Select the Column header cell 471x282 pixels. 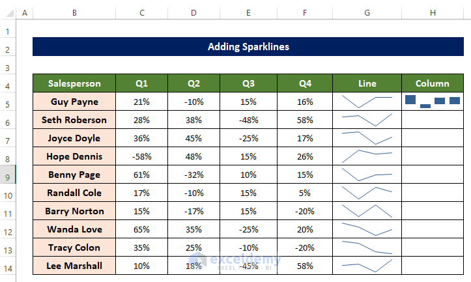tap(433, 83)
